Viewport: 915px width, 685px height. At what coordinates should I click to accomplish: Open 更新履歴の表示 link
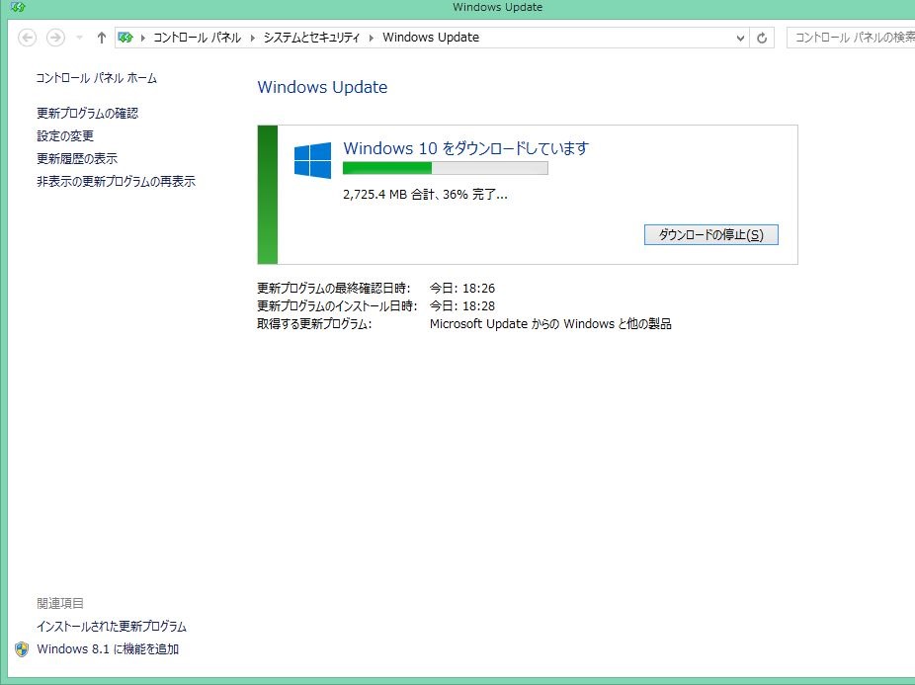(77, 159)
